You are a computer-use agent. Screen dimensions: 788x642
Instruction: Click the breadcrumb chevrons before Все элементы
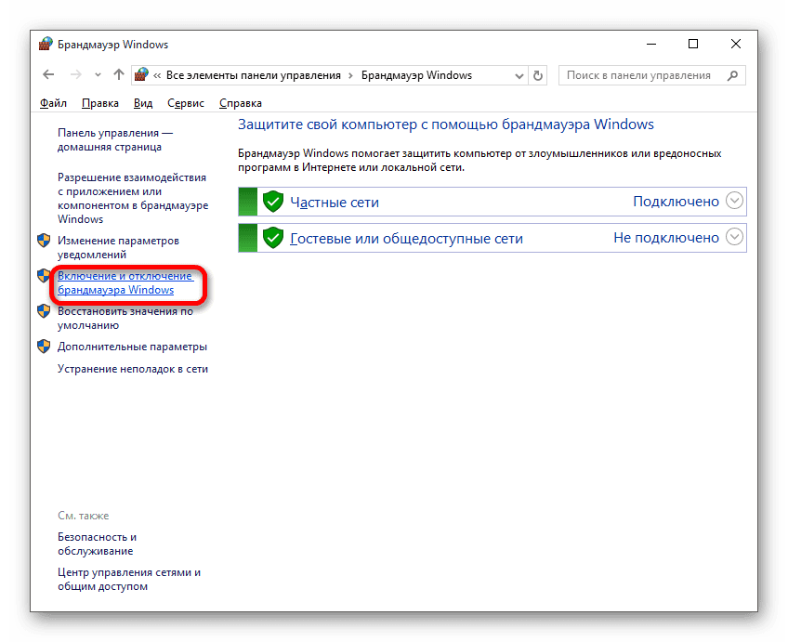[x=157, y=76]
